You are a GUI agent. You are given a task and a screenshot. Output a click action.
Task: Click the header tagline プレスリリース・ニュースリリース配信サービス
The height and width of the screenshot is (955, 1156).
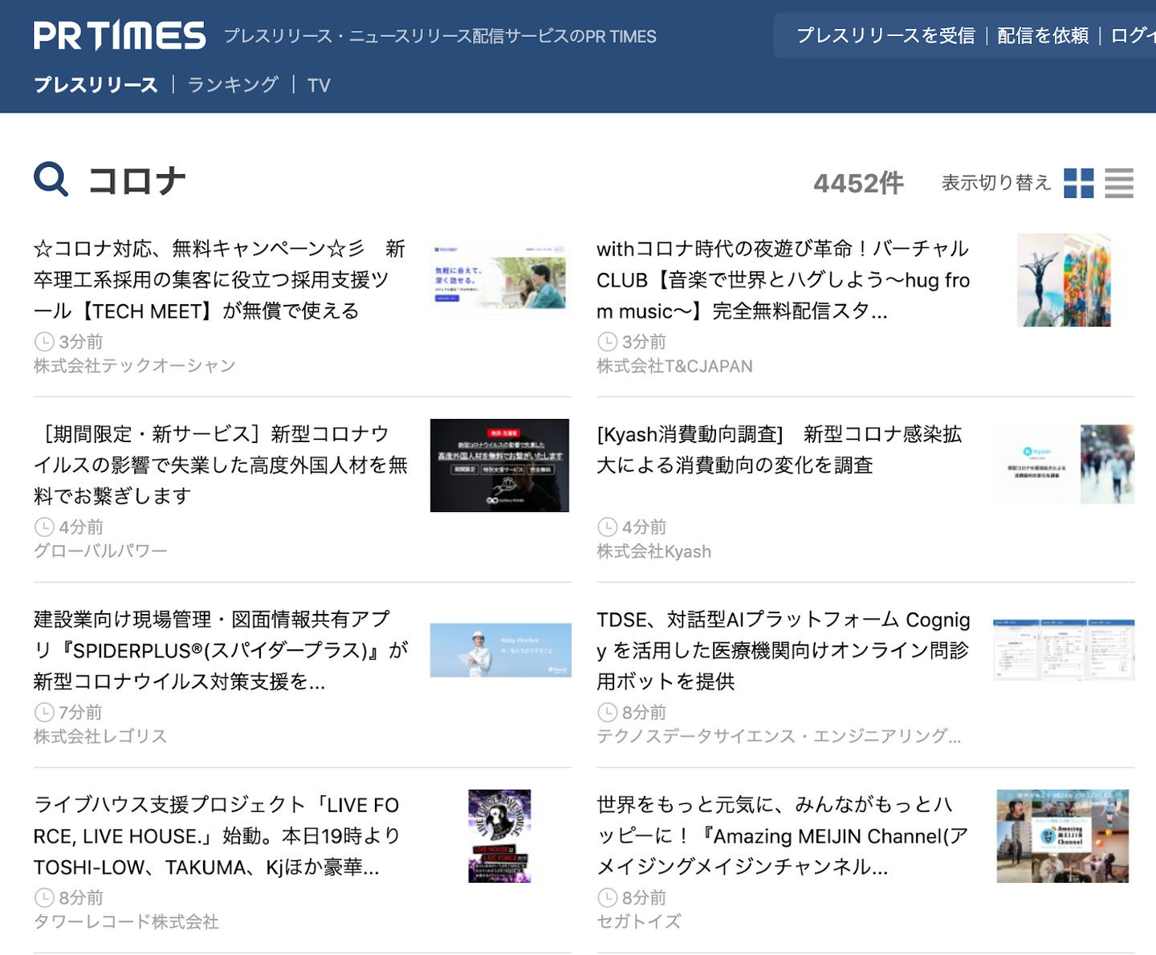440,36
